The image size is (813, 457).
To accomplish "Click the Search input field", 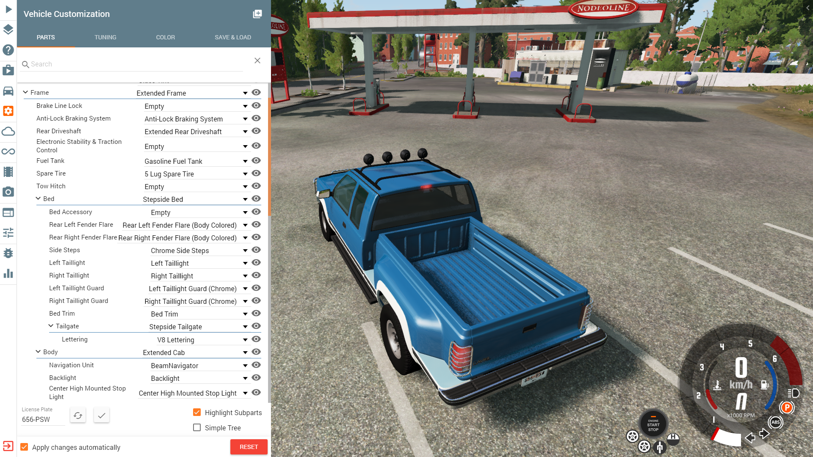I will click(132, 64).
